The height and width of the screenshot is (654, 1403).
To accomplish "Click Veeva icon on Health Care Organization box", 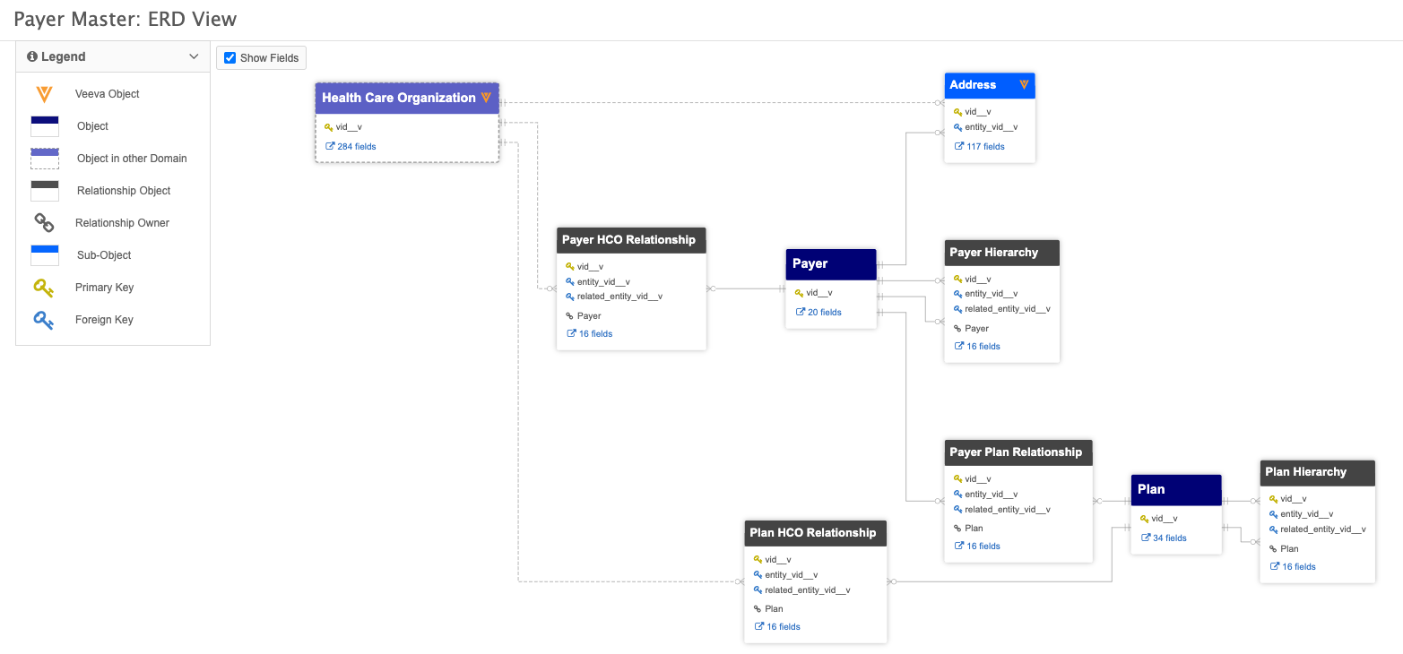I will 486,98.
